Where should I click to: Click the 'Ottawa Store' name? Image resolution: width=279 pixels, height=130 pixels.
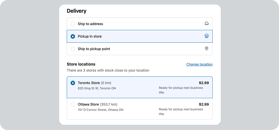coord(88,104)
